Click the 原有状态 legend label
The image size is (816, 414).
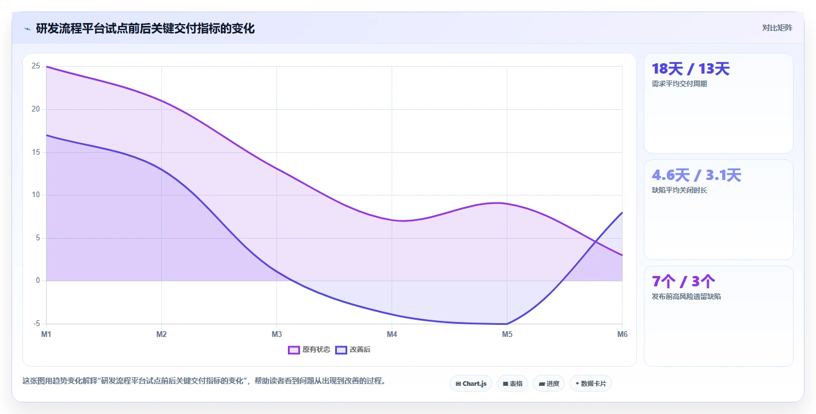click(316, 350)
